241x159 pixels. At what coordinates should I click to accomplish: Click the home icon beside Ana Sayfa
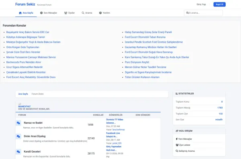(20, 13)
